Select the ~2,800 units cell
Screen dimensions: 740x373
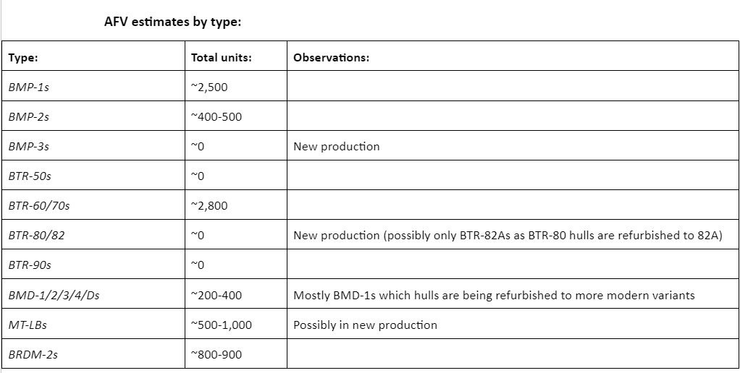pyautogui.click(x=209, y=206)
